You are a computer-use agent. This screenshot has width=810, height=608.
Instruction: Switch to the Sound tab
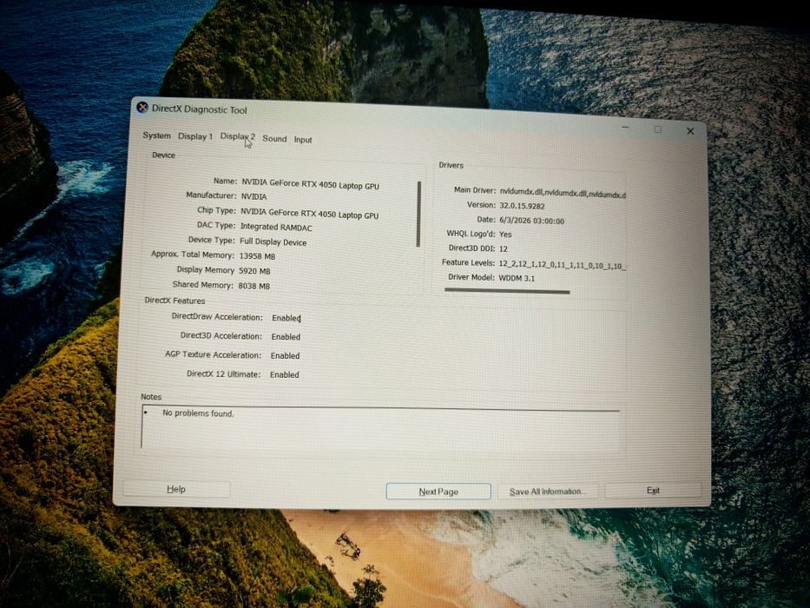274,139
